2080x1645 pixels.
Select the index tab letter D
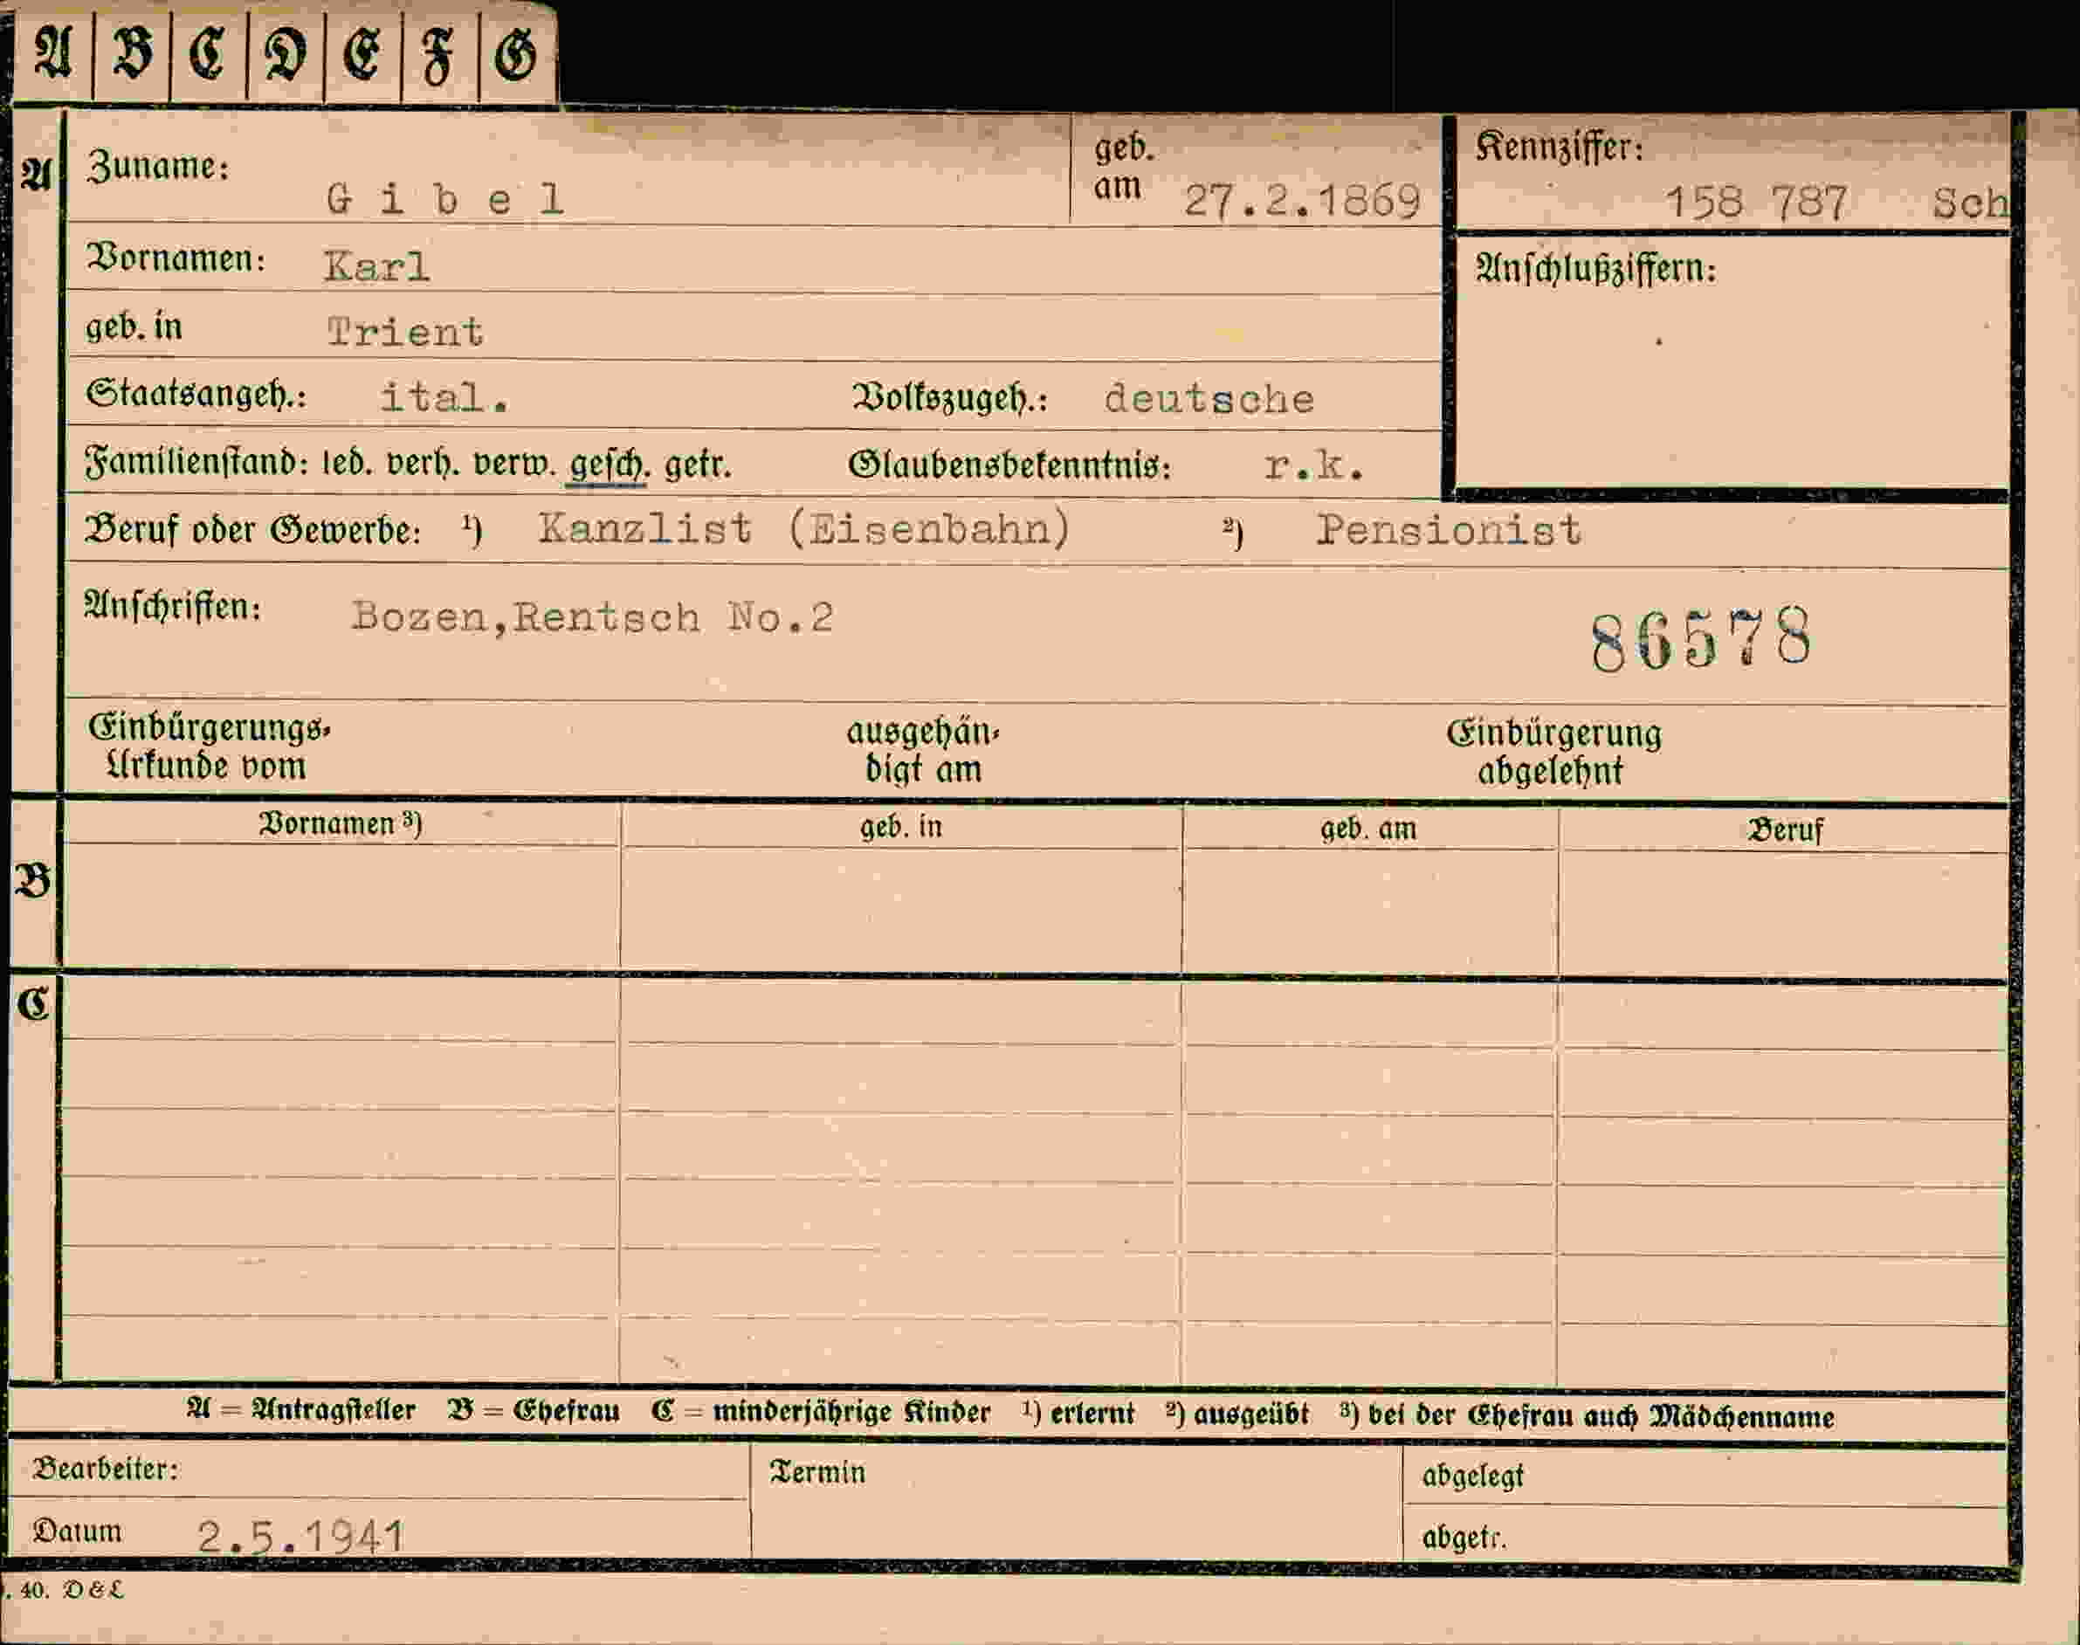285,53
